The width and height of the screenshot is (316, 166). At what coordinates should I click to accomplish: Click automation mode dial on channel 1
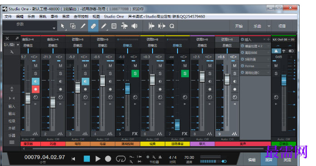coord(35,97)
